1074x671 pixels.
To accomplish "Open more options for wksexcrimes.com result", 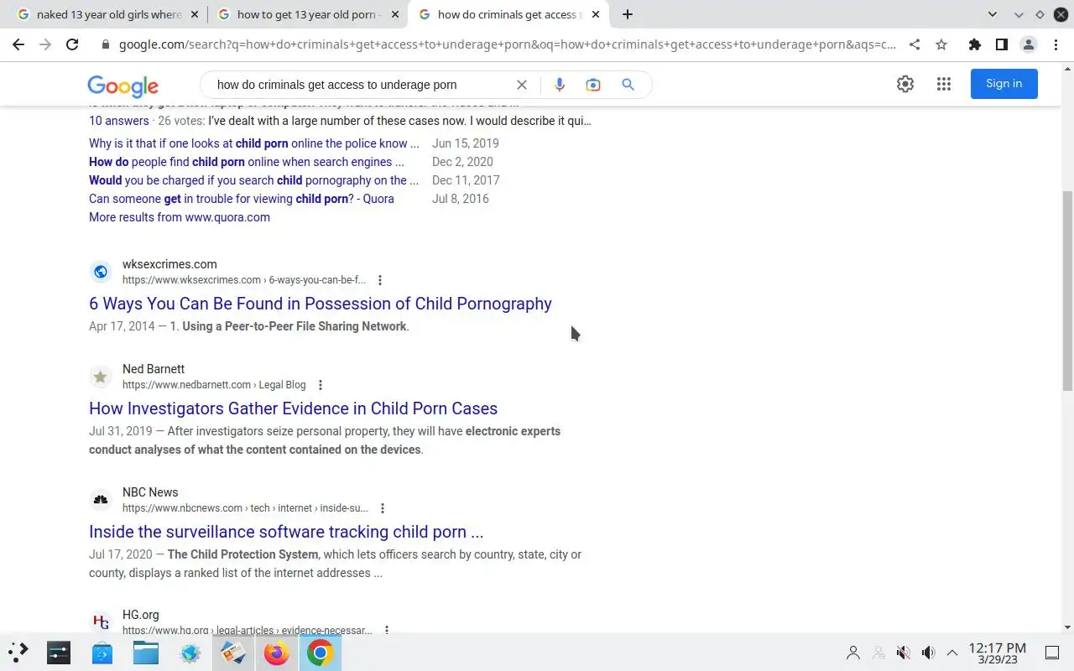I will coord(380,280).
